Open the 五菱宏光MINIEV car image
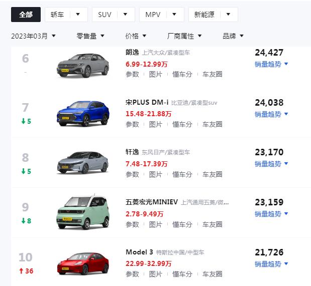311x286 pixels. tap(83, 212)
